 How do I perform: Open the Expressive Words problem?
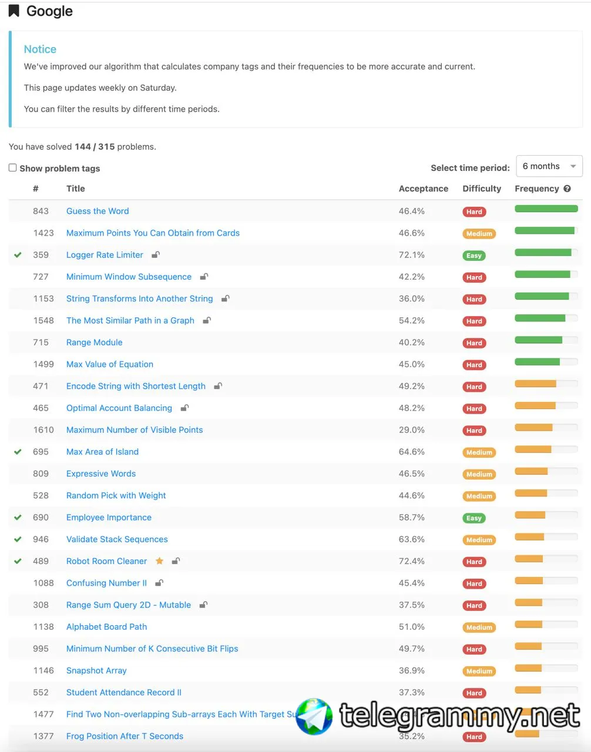pyautogui.click(x=101, y=474)
